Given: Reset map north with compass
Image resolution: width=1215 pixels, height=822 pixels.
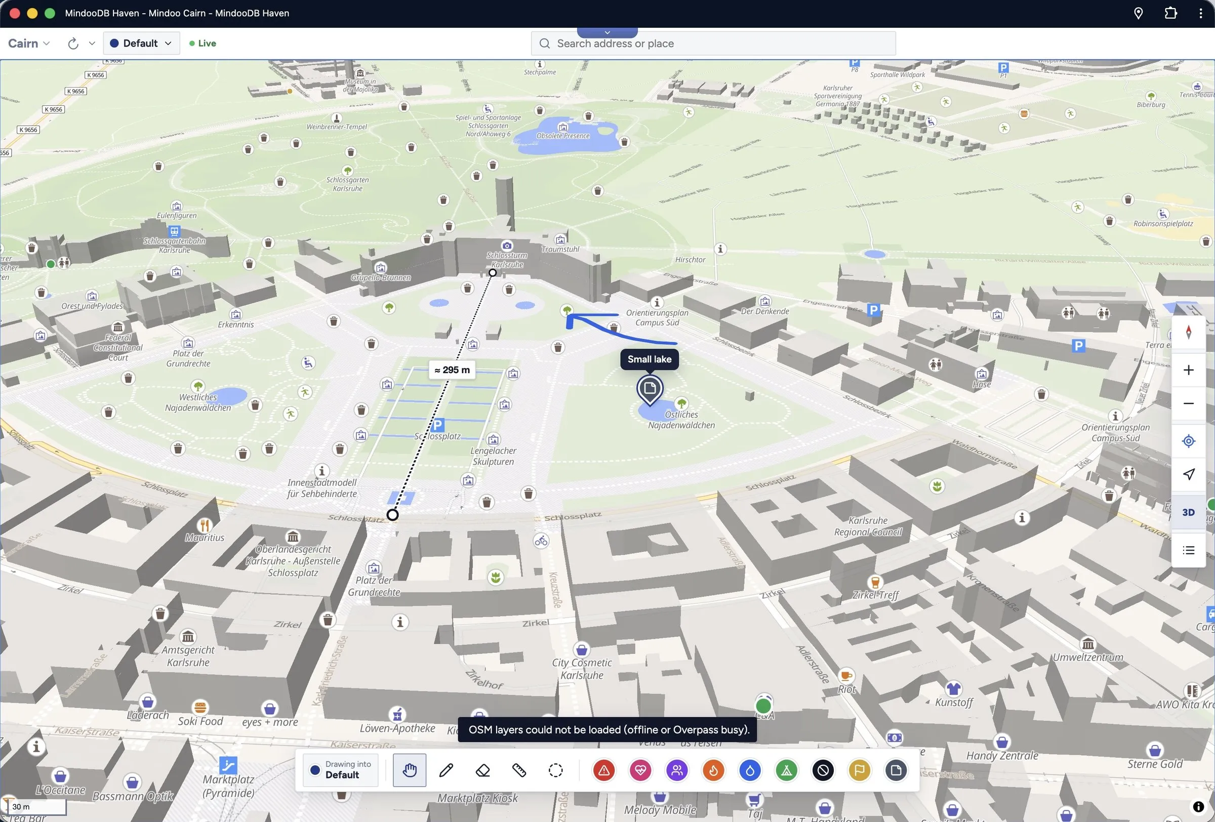Looking at the screenshot, I should click(1188, 333).
